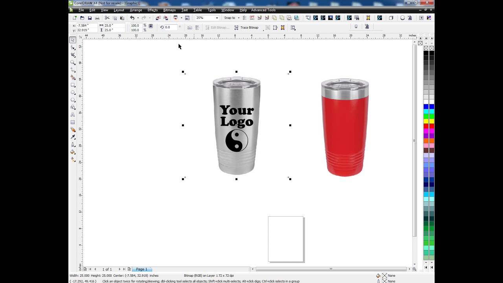Click the no-color X swatch in palette
Viewport: 503px width, 283px height.
[426, 48]
